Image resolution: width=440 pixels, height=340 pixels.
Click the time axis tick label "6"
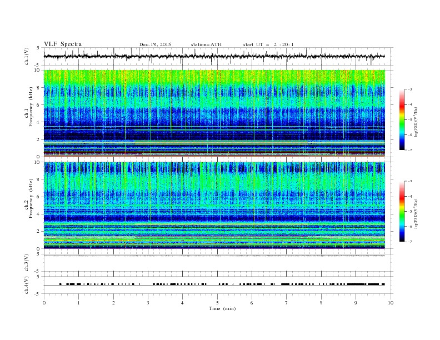[252, 303]
